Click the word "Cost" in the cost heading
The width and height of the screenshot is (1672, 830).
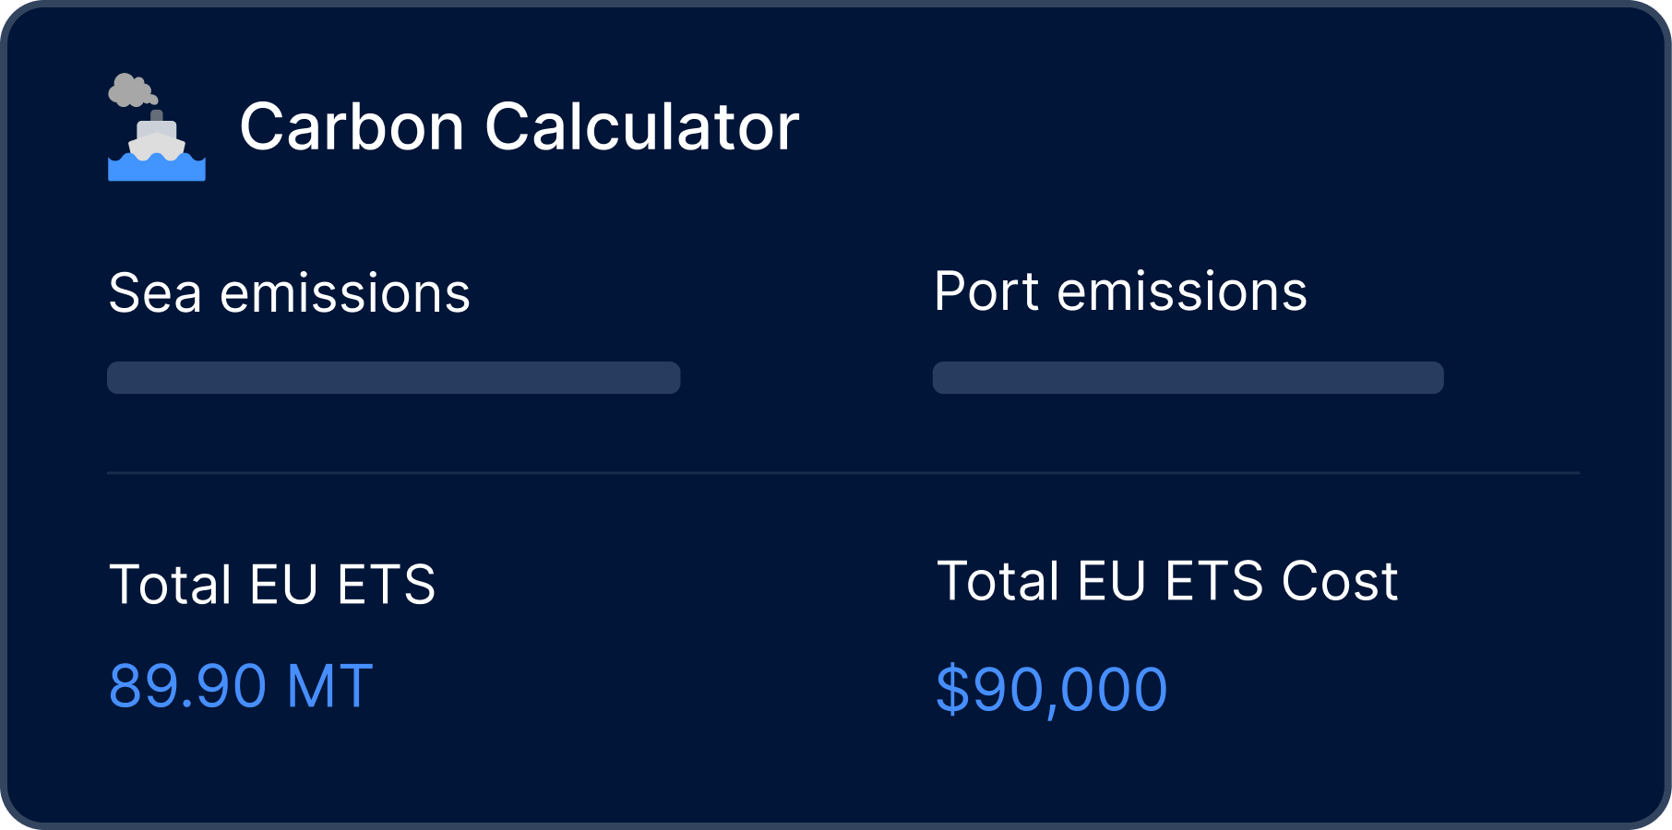click(1340, 581)
